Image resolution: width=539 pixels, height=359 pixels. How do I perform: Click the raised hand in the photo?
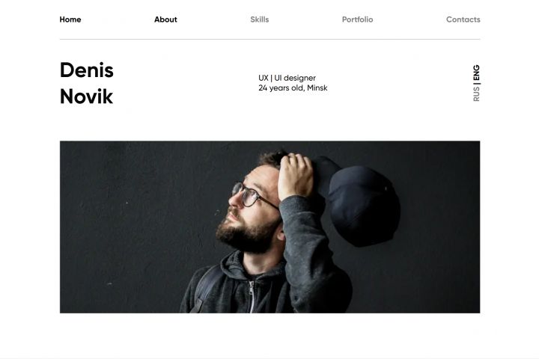(x=296, y=176)
